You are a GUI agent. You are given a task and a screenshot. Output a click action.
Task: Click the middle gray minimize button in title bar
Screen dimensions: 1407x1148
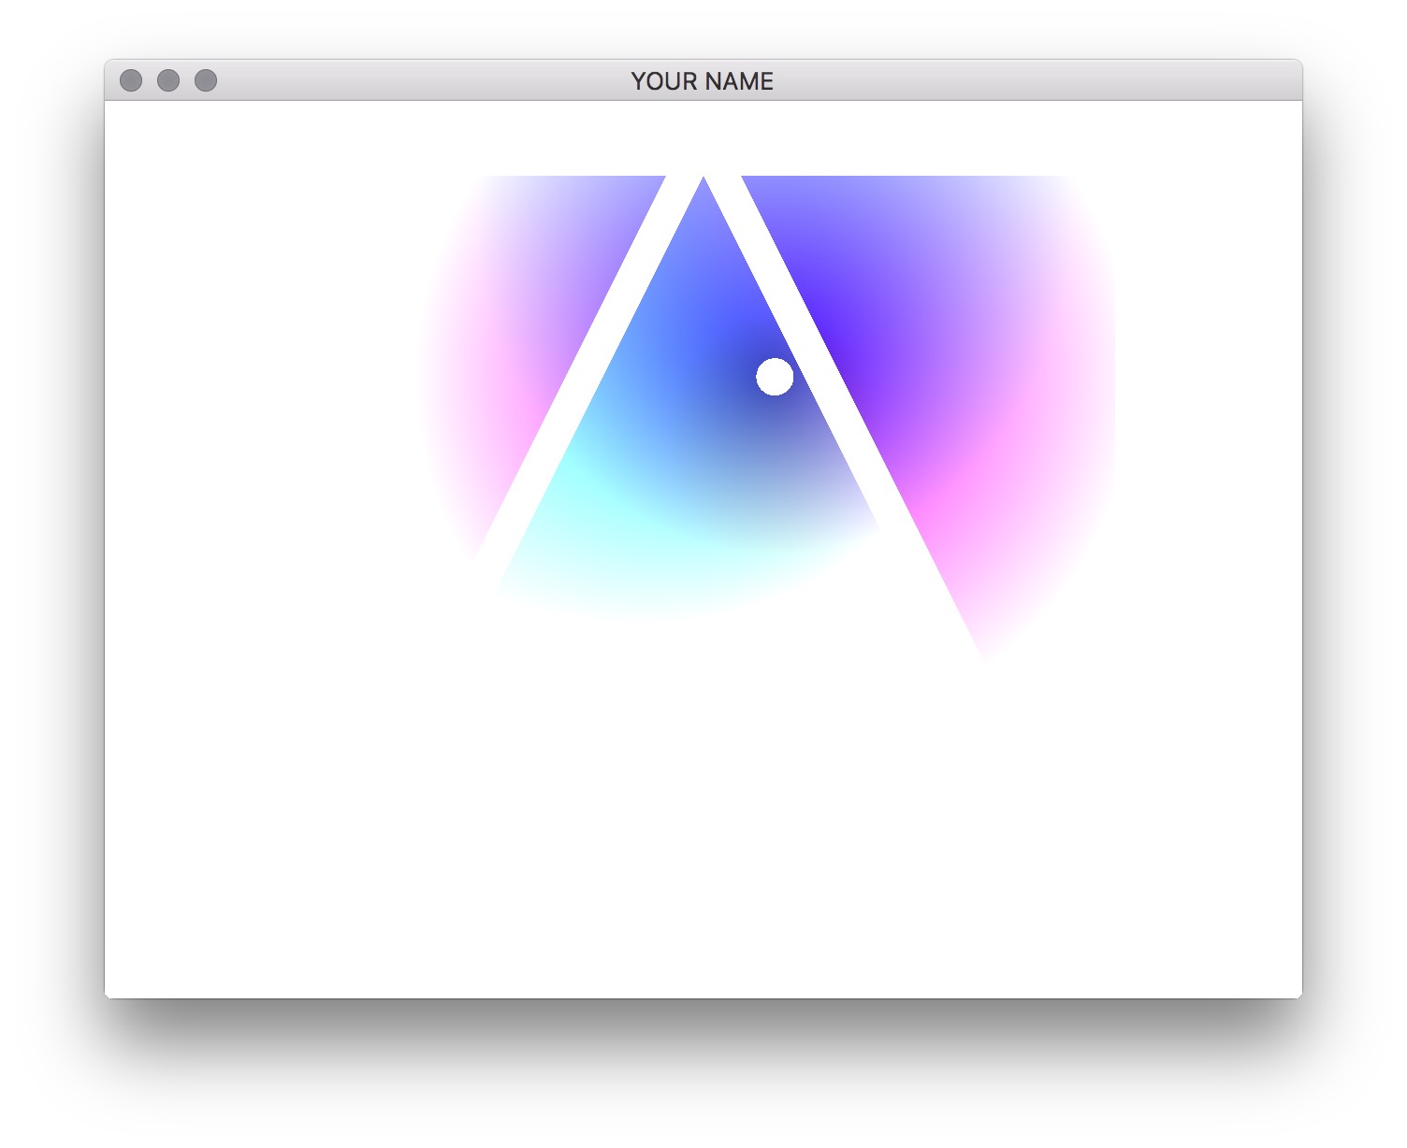click(168, 80)
